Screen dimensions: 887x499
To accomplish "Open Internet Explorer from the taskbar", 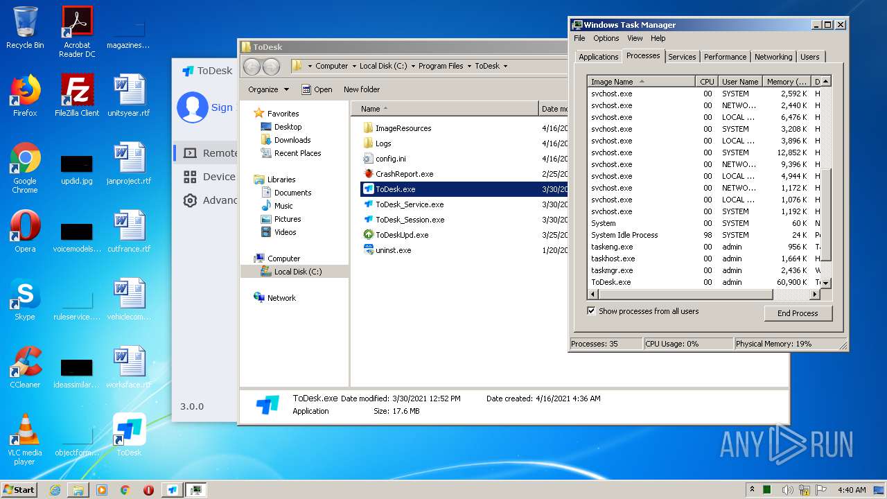I will tap(55, 490).
